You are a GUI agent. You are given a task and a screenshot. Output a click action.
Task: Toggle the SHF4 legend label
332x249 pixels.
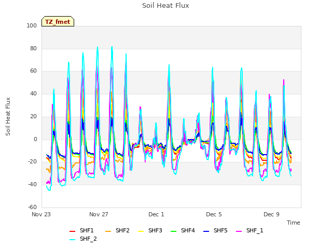(188, 230)
